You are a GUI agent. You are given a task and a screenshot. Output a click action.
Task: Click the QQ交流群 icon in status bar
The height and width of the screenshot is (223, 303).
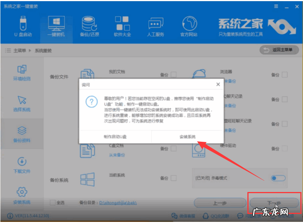click(x=205, y=215)
